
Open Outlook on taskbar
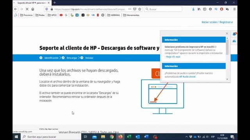pyautogui.click(x=137, y=136)
